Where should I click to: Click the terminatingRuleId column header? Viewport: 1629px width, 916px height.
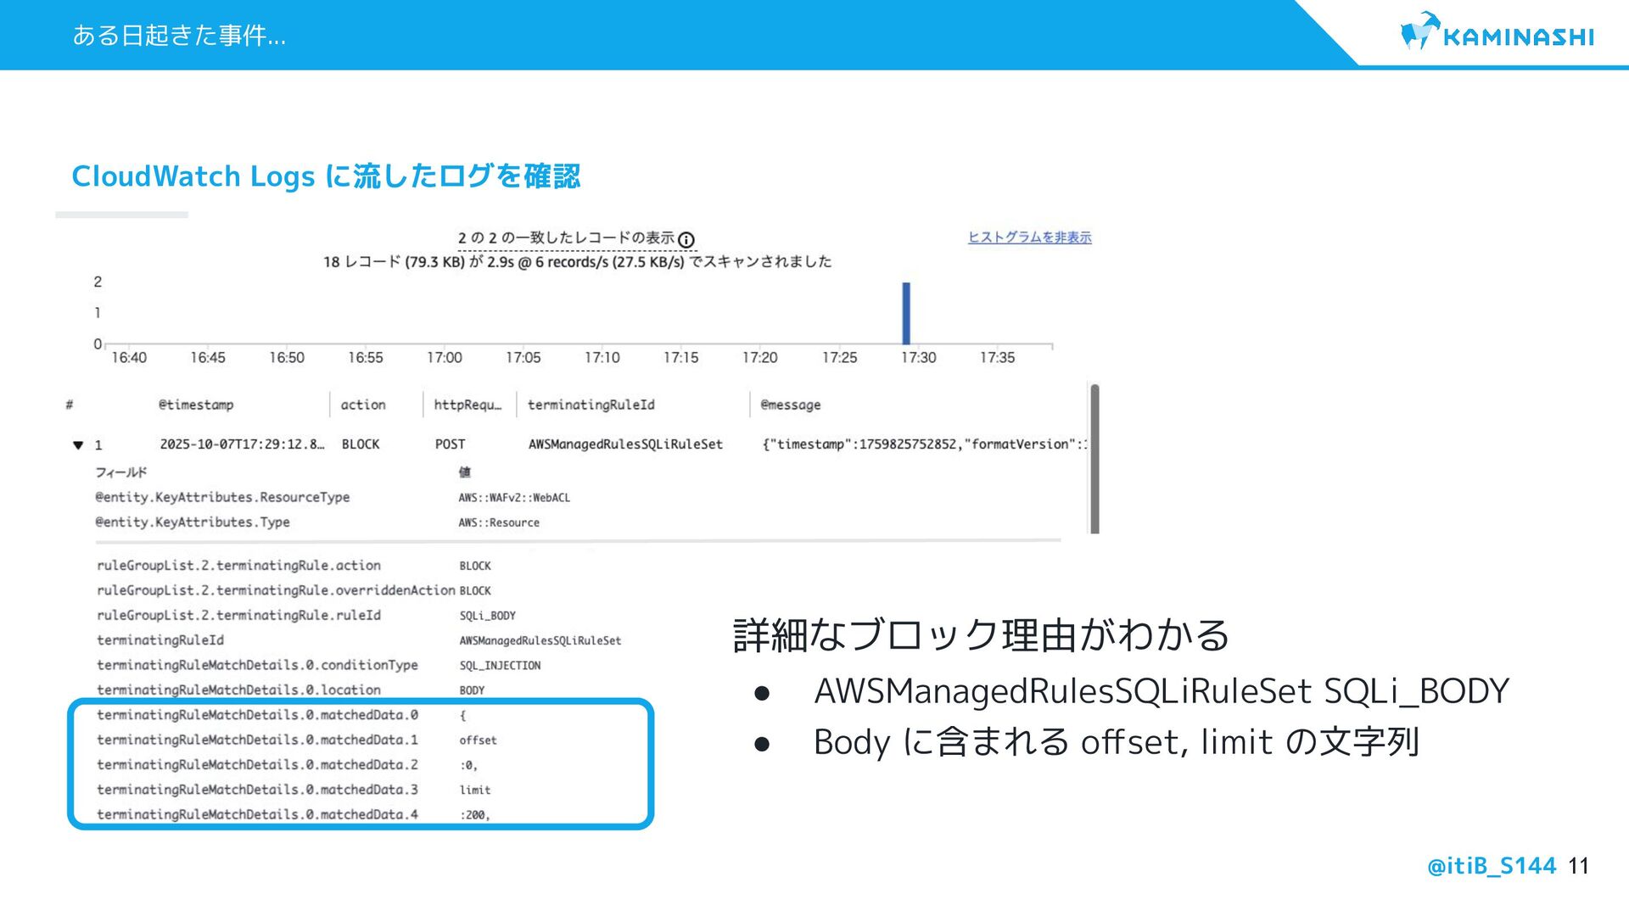[591, 405]
